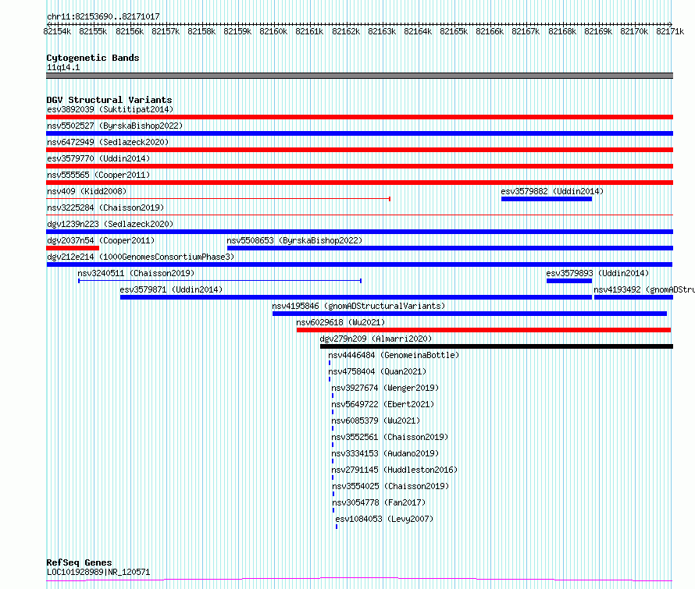Click the 82163k ruler tick label
695x589 pixels.
(382, 32)
